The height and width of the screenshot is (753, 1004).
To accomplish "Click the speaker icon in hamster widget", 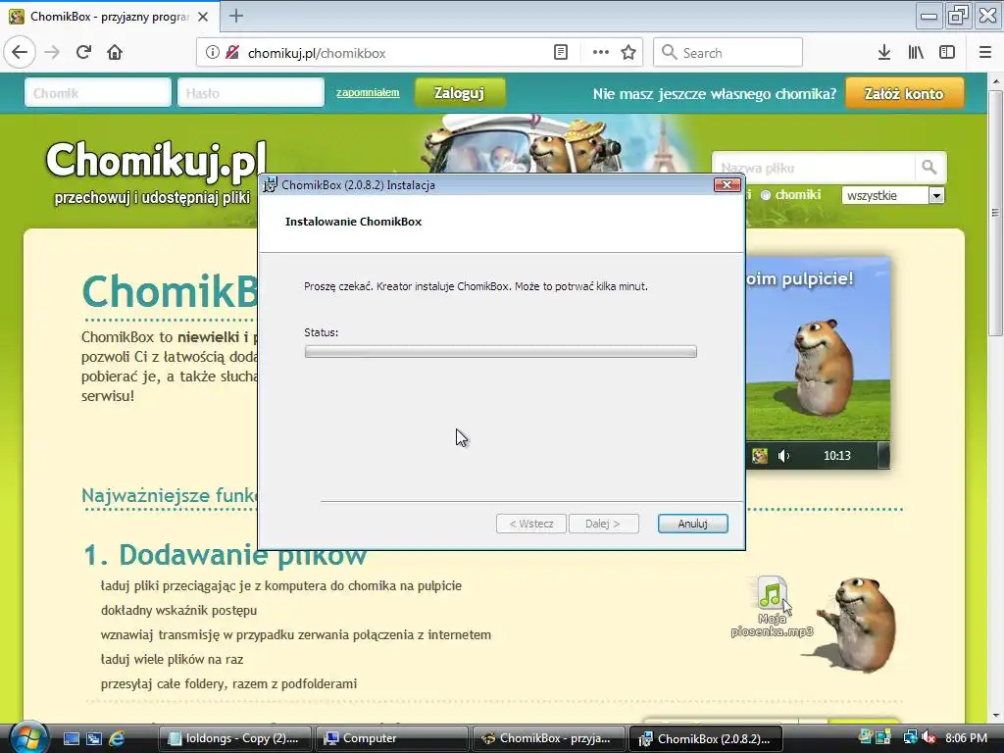I will click(783, 456).
